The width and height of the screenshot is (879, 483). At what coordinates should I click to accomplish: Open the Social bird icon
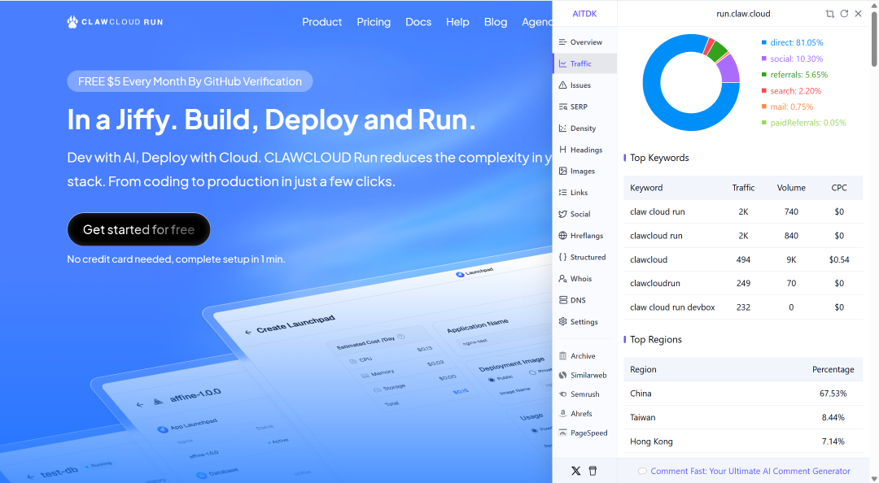click(x=562, y=214)
